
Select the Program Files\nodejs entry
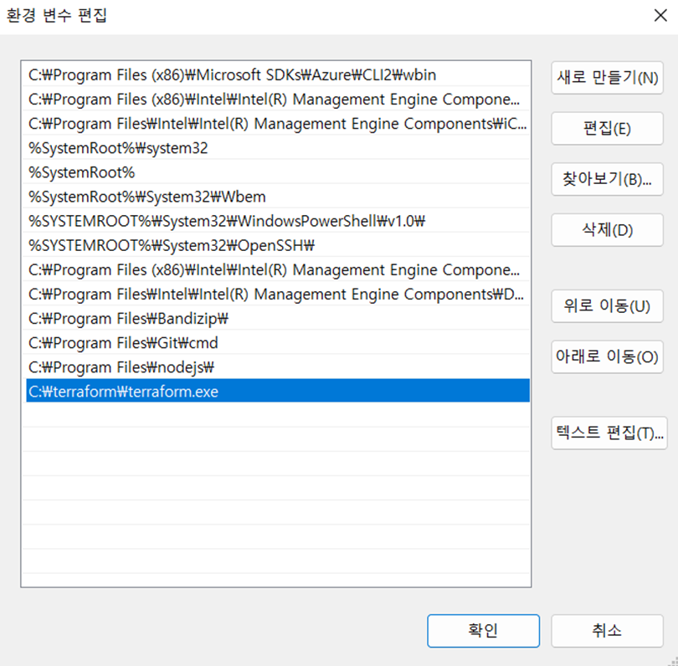pyautogui.click(x=278, y=367)
